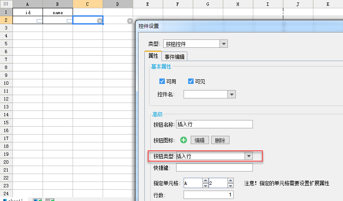Click the gear widget icon in cell C2

[x=100, y=21]
